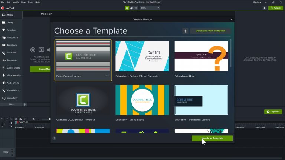Click the timeline zoom slider handle
This screenshot has height=160, width=285.
[x=49, y=119]
